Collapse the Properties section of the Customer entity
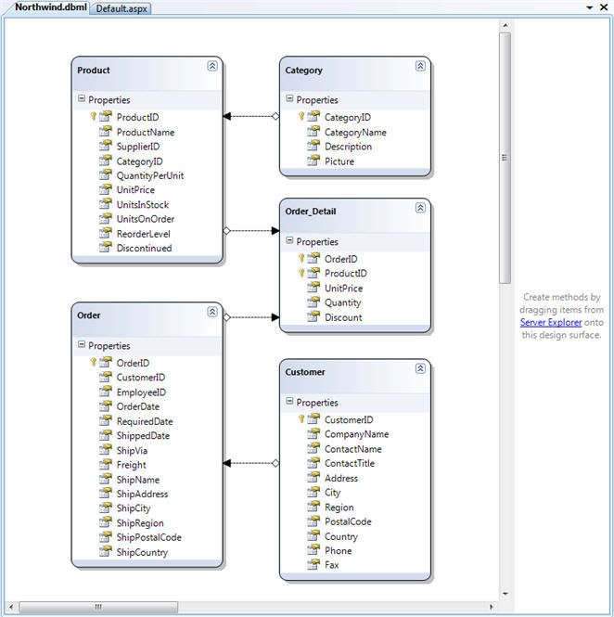Screen dimensions: 614x617 click(289, 401)
